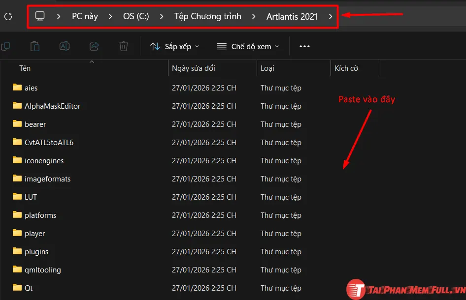Go to PC này in breadcrumb

point(85,16)
